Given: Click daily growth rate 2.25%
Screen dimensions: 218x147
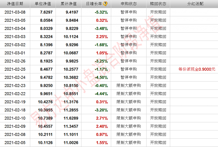Looking at the screenshot, I should click(x=102, y=37).
